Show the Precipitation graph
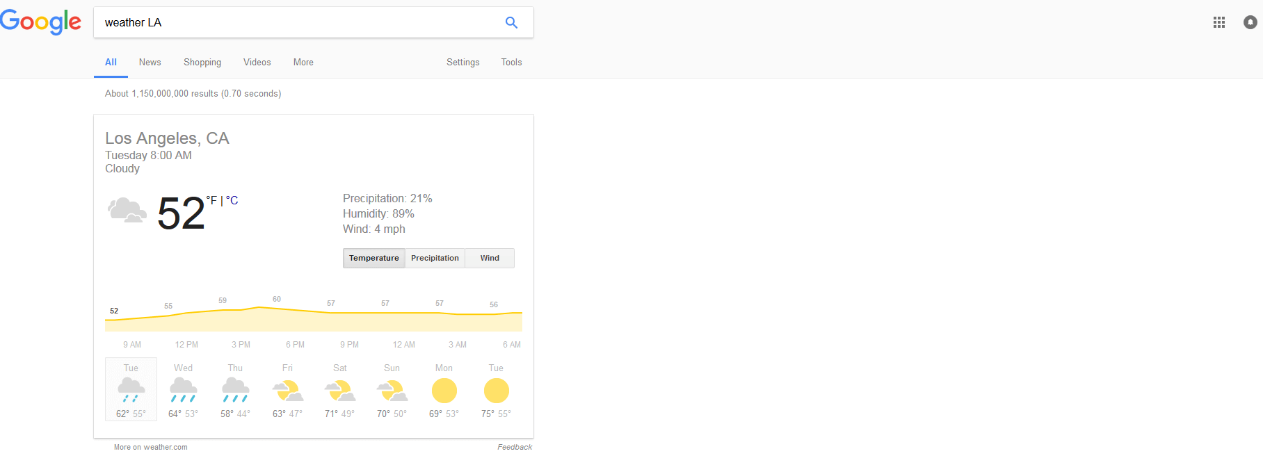The width and height of the screenshot is (1263, 465). tap(435, 258)
